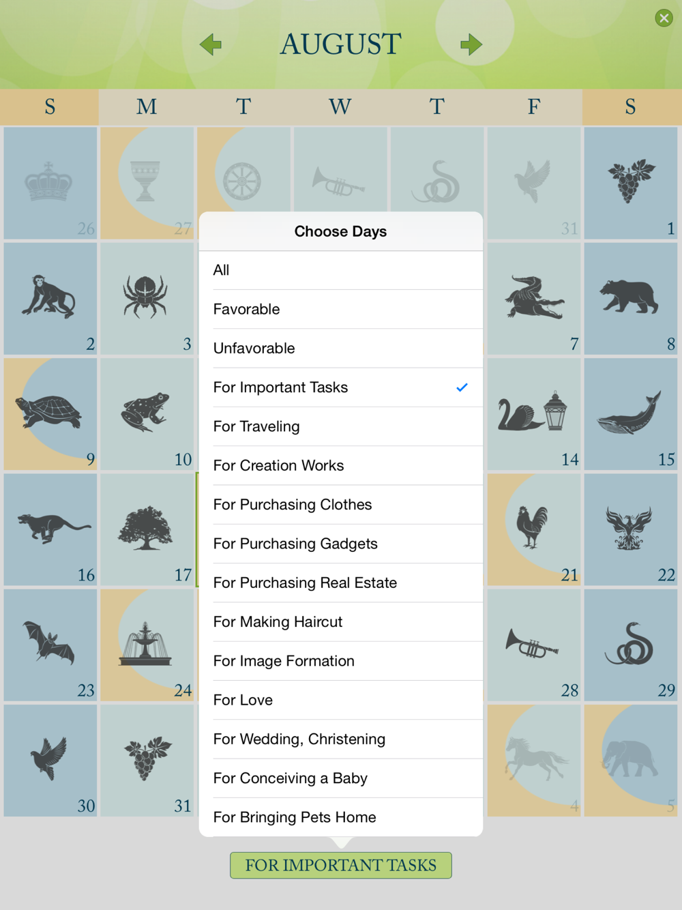This screenshot has width=682, height=910.
Task: Open the For Important Tasks dropdown button
Action: [341, 865]
